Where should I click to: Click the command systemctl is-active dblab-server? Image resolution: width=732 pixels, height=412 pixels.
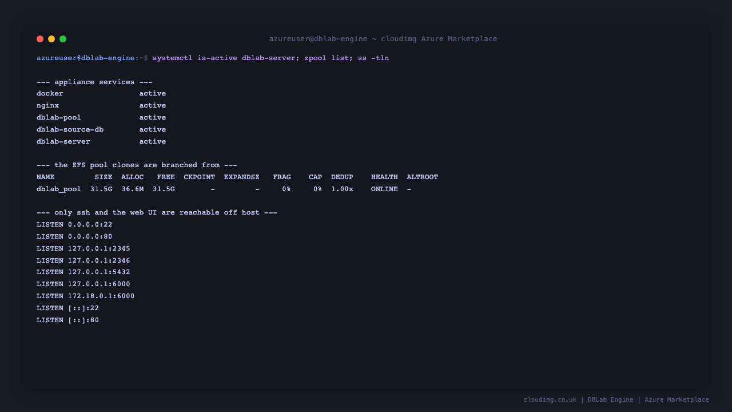coord(226,58)
